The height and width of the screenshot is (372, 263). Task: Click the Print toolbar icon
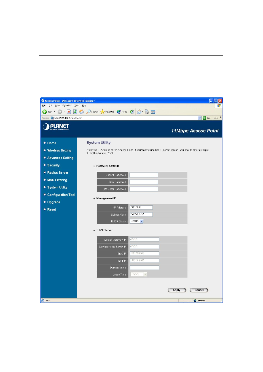click(147, 112)
